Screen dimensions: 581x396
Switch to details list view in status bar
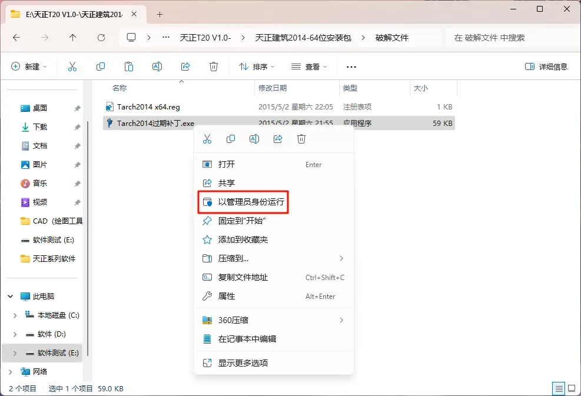[559, 388]
